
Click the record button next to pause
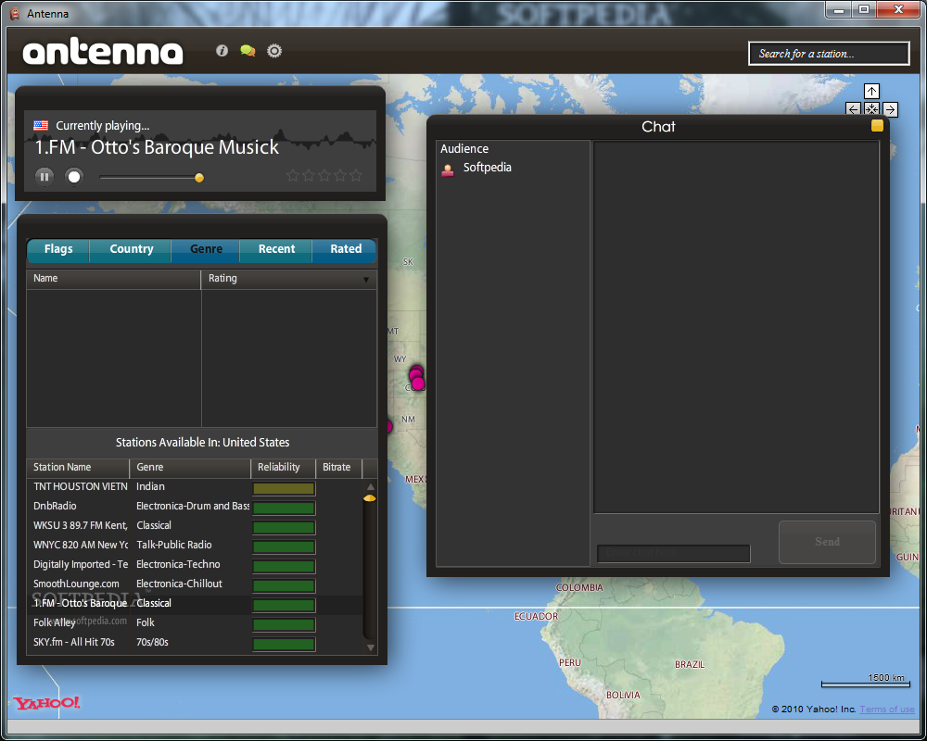[x=74, y=176]
